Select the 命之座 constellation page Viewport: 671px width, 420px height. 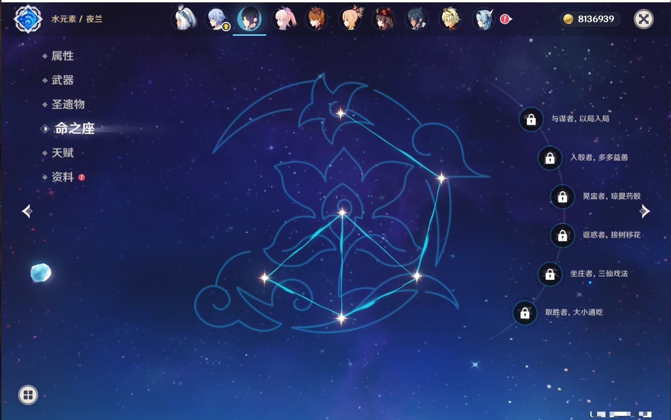click(x=74, y=129)
